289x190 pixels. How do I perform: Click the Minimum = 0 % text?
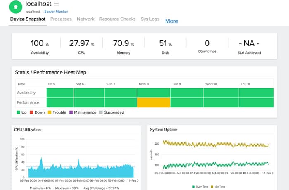tap(40, 188)
